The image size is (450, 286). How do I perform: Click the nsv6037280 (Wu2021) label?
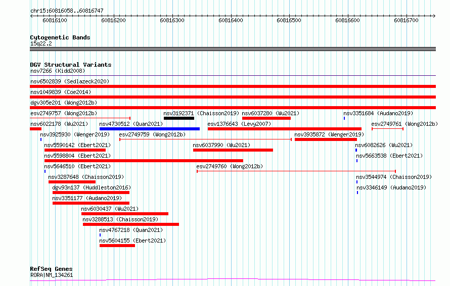(271, 113)
